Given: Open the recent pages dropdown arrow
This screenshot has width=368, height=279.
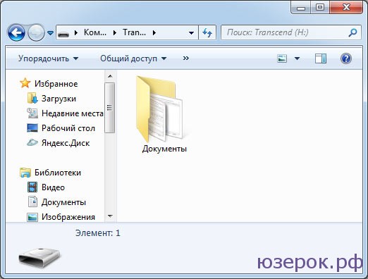Looking at the screenshot, I should (50, 33).
